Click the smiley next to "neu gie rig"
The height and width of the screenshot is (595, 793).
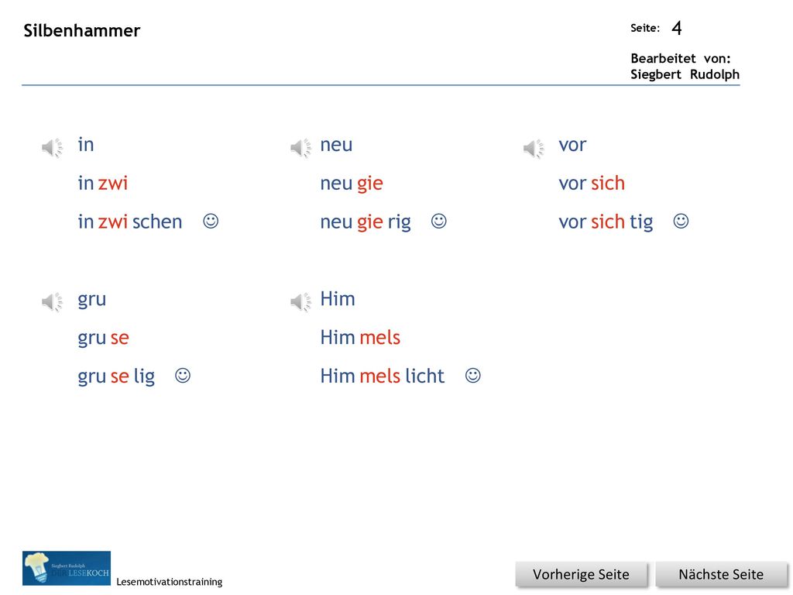tap(439, 221)
